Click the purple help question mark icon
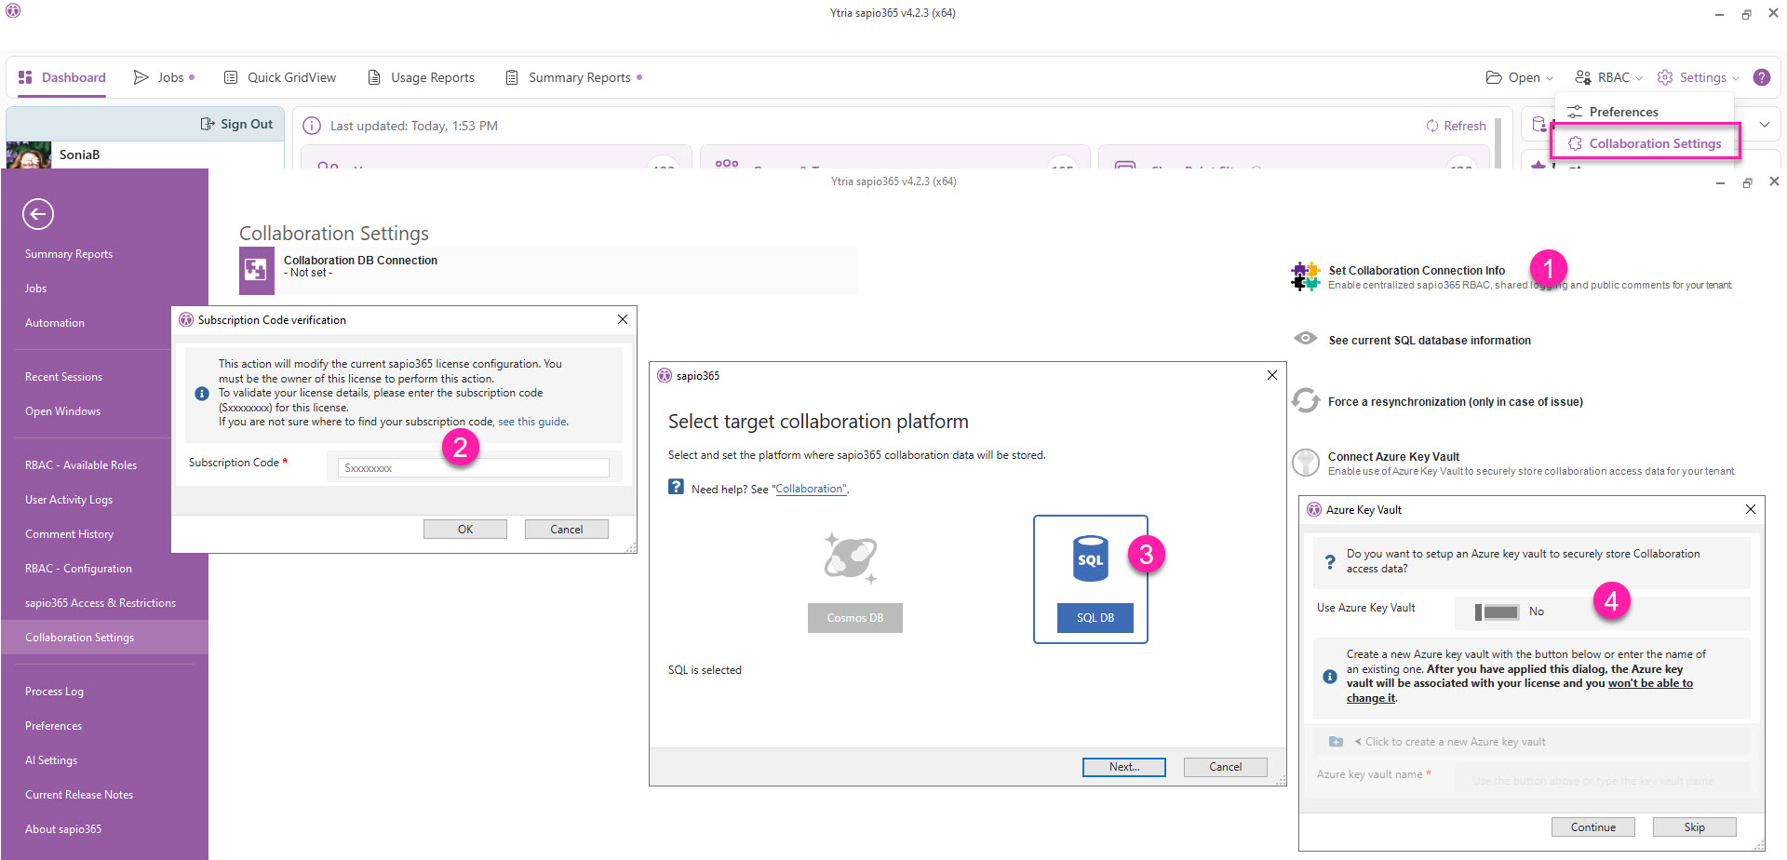This screenshot has width=1787, height=860. click(1762, 77)
